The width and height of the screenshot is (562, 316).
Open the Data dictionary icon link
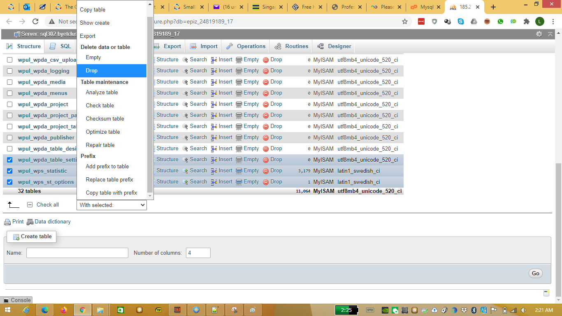pyautogui.click(x=30, y=222)
